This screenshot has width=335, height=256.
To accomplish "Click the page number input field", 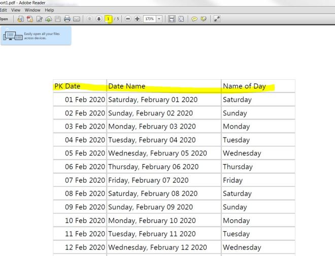I will pyautogui.click(x=108, y=19).
